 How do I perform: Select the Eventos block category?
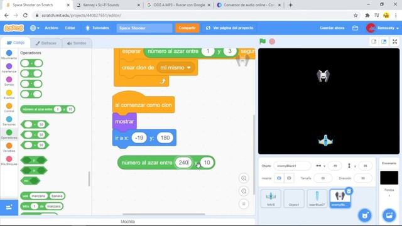click(x=9, y=95)
